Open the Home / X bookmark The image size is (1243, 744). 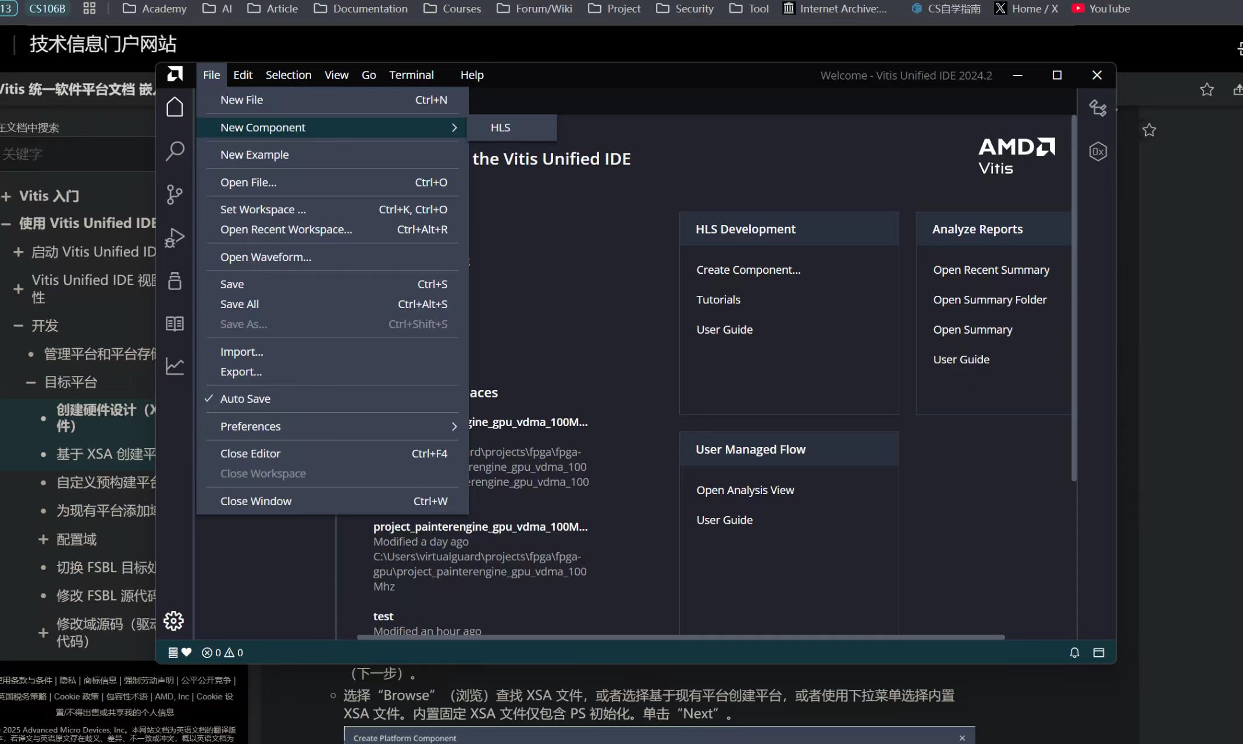point(1027,9)
